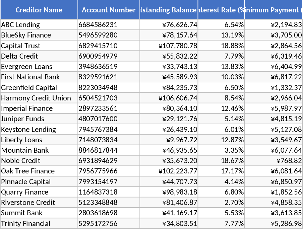Click Harmony Credit Union's balance ¥106,606.74
The height and width of the screenshot is (229, 303).
[x=178, y=98]
